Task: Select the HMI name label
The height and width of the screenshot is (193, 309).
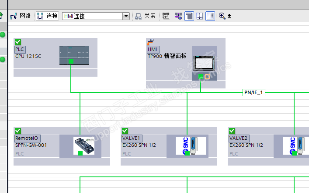Action: [x=153, y=49]
